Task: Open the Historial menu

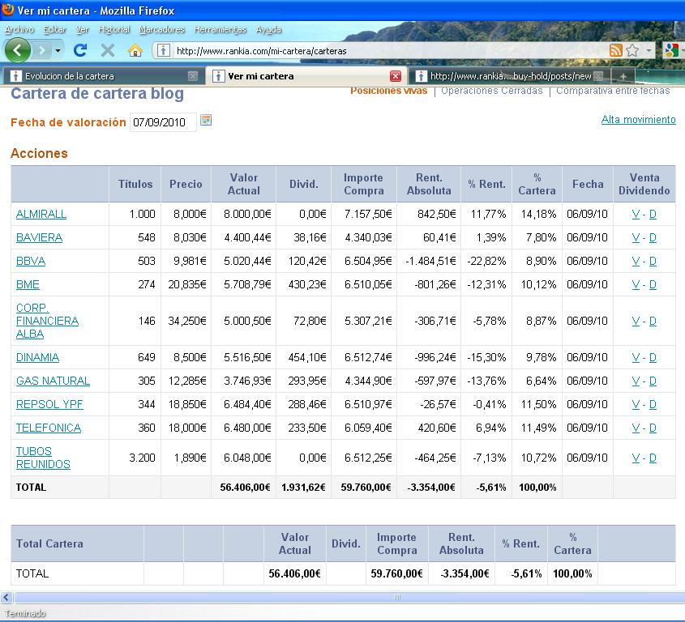Action: 113,29
